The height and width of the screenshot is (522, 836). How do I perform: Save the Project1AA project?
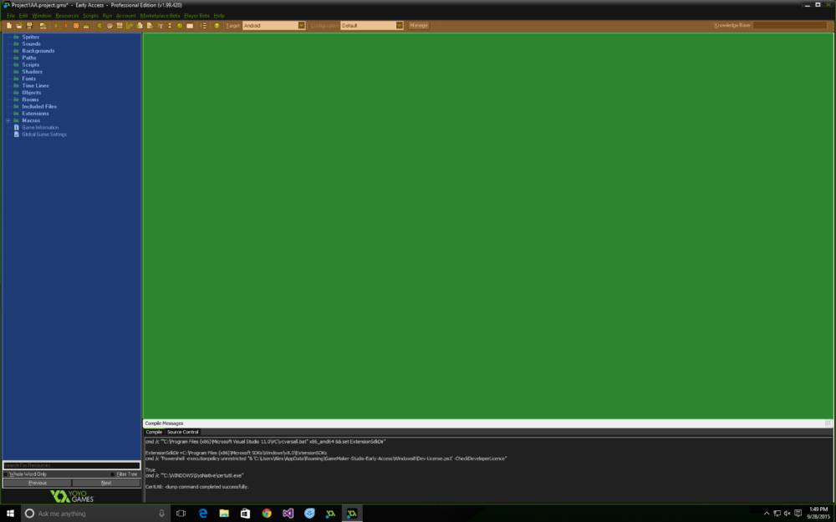[28, 25]
